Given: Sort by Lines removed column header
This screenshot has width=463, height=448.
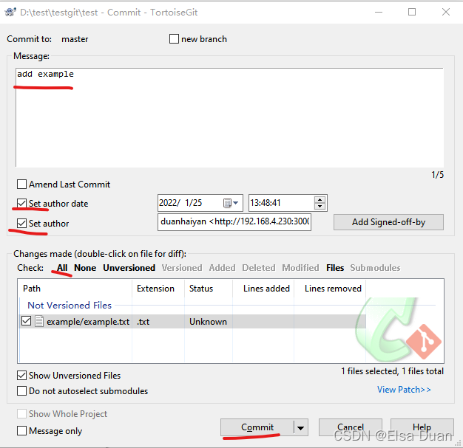Looking at the screenshot, I should 330,289.
